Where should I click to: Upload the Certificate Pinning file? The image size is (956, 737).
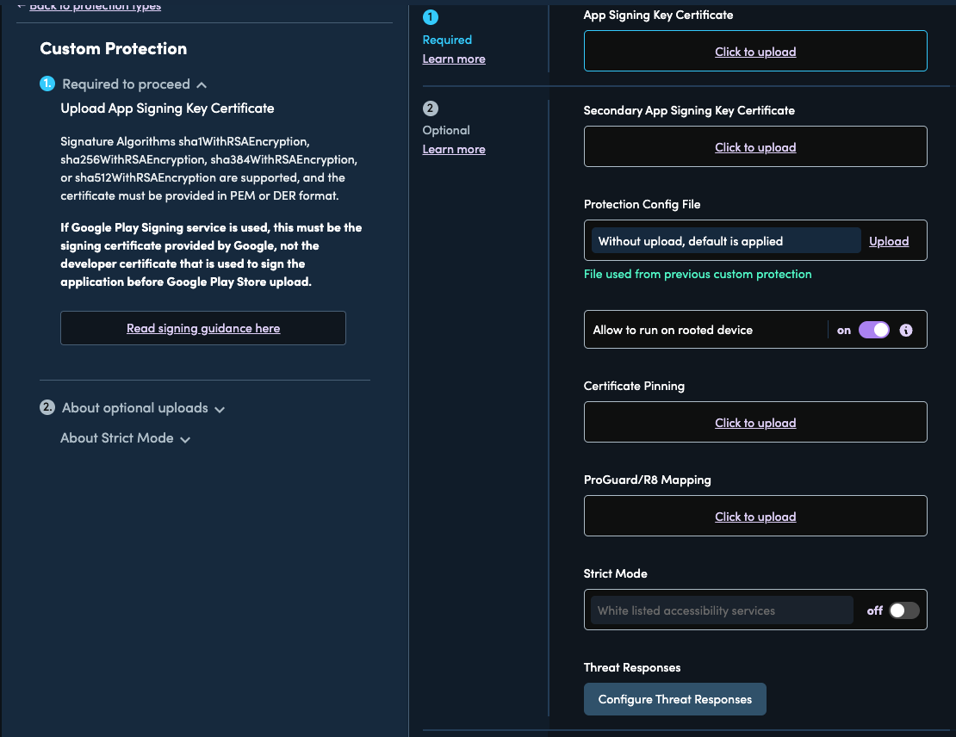[x=754, y=423]
